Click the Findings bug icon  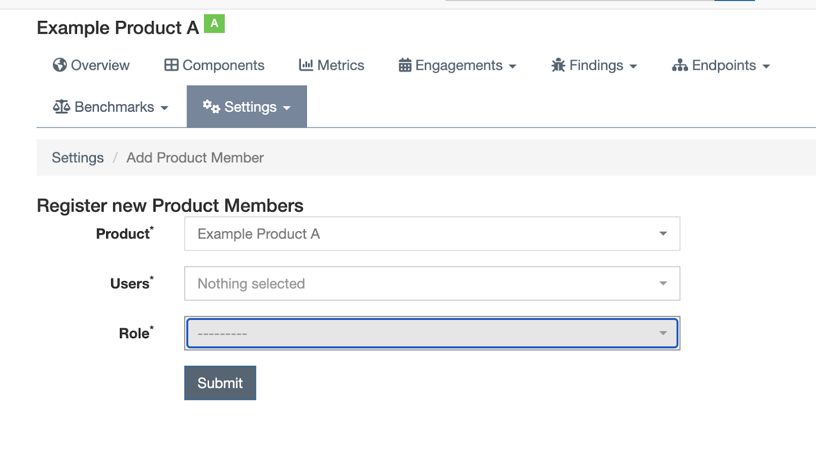point(558,65)
